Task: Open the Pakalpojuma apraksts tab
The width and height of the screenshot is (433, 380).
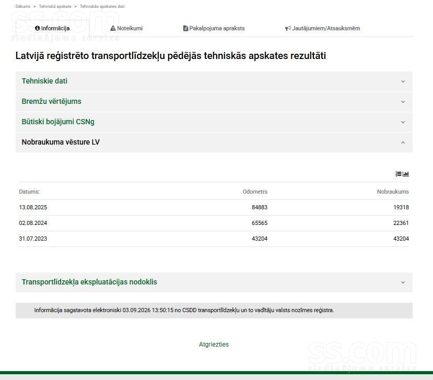Action: (x=214, y=28)
